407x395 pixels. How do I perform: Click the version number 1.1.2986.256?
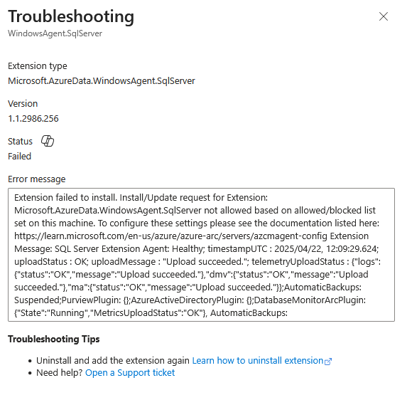coord(33,119)
